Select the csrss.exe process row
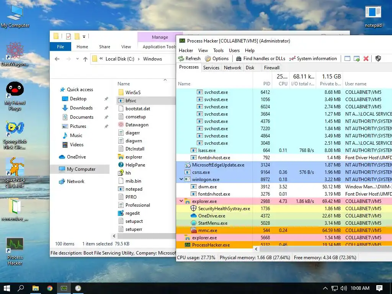Image resolution: width=392 pixels, height=294 pixels. pos(284,172)
